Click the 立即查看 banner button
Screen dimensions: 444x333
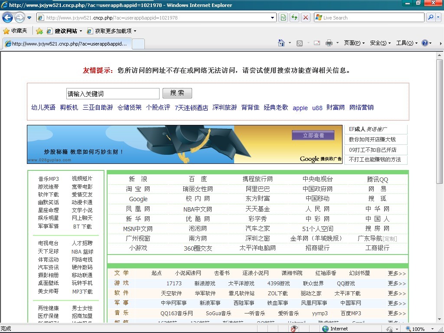click(313, 135)
